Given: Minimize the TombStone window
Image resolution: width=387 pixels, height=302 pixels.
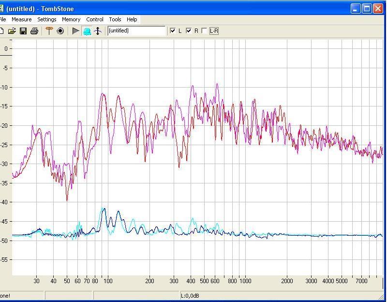Looking at the screenshot, I should click(x=356, y=9).
